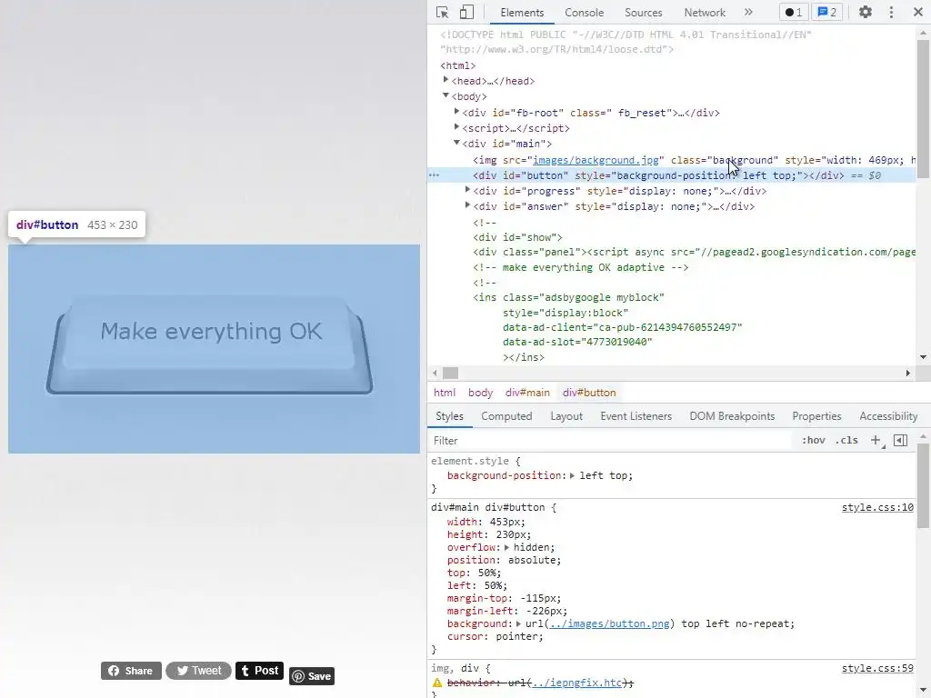The height and width of the screenshot is (698, 931).
Task: Expand the fb-root div node
Action: [x=456, y=112]
